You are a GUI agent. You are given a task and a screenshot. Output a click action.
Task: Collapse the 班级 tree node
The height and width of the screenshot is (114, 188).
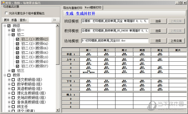pos(5,26)
